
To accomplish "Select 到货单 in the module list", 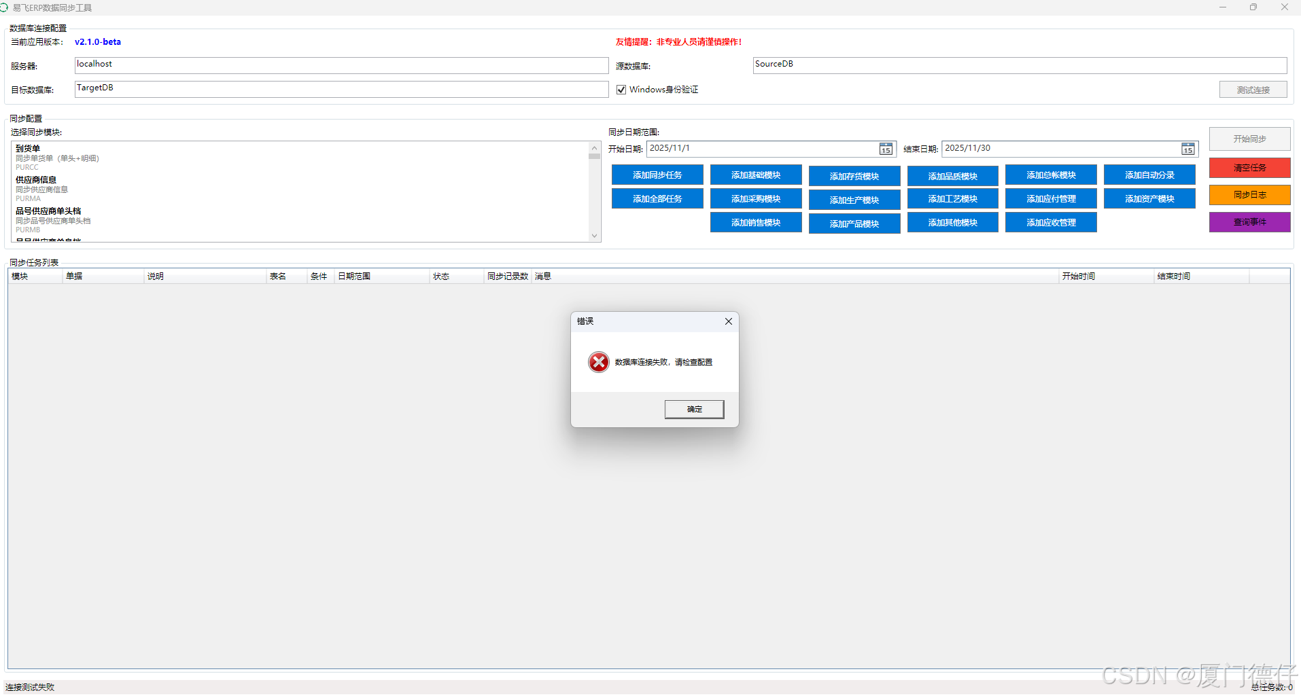I will coord(299,158).
